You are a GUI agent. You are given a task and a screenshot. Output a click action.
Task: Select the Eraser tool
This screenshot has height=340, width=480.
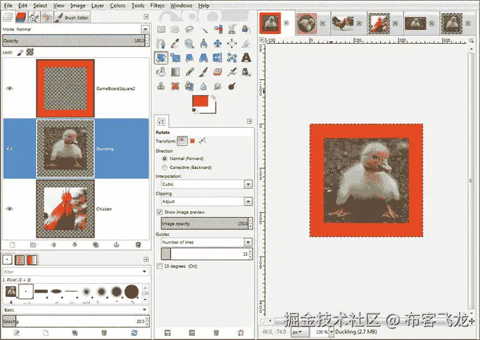pos(218,72)
